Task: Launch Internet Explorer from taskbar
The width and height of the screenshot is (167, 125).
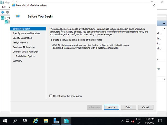Action: point(35,121)
